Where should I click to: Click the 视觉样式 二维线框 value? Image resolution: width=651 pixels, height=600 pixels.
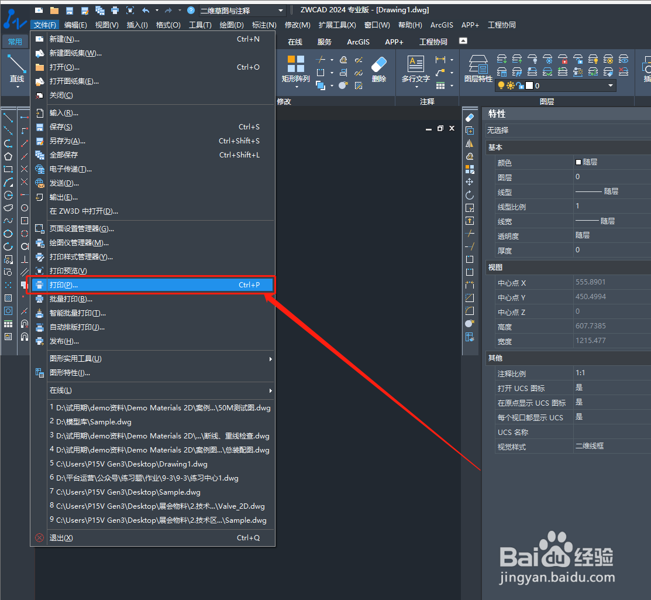(x=612, y=446)
